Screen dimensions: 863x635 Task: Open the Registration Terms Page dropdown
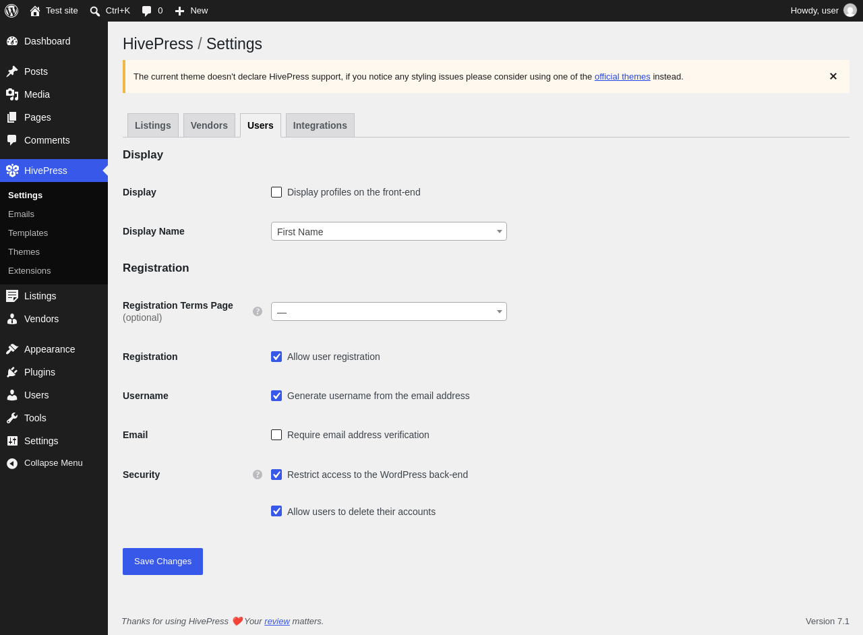point(389,311)
